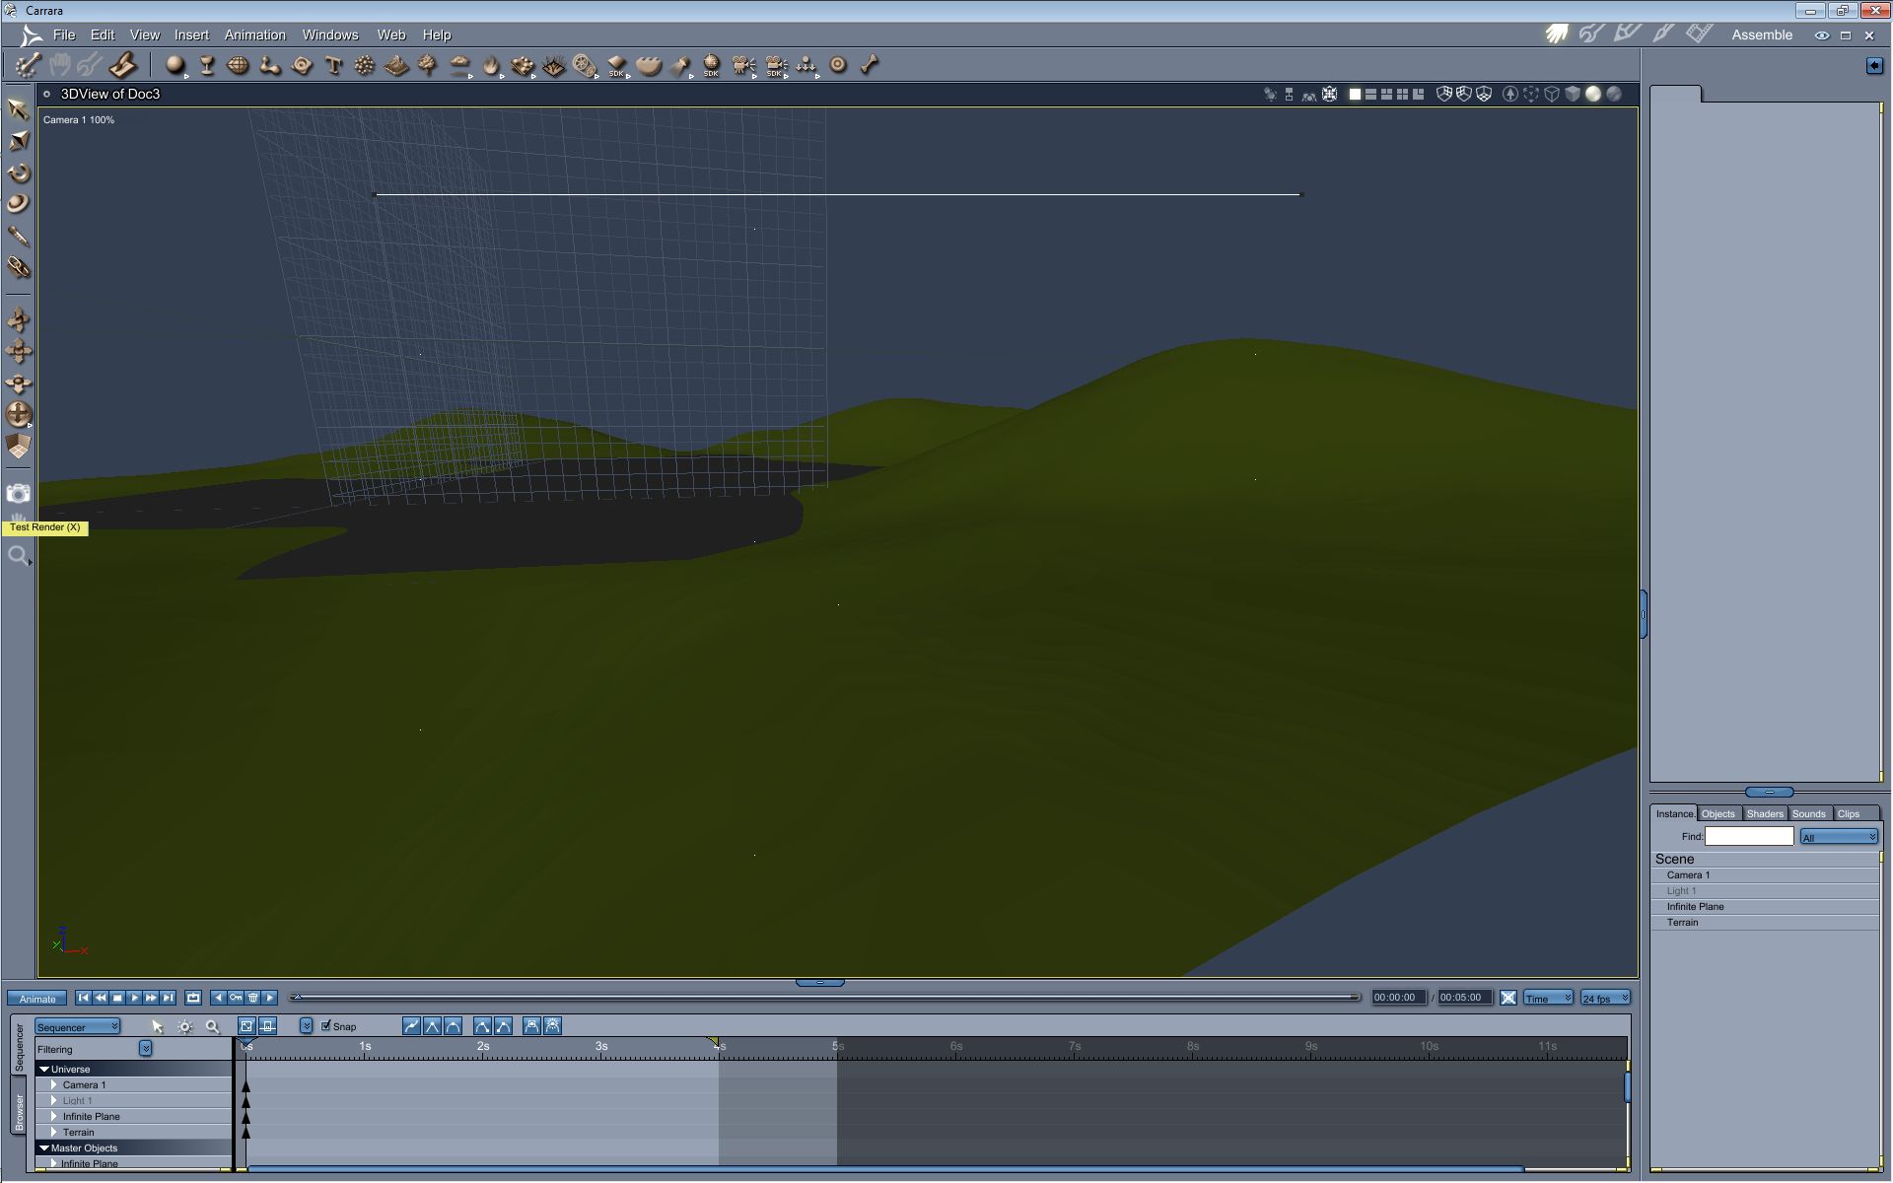Collapse the Universe tree group
Screen dimensions: 1893x1183
44,1069
